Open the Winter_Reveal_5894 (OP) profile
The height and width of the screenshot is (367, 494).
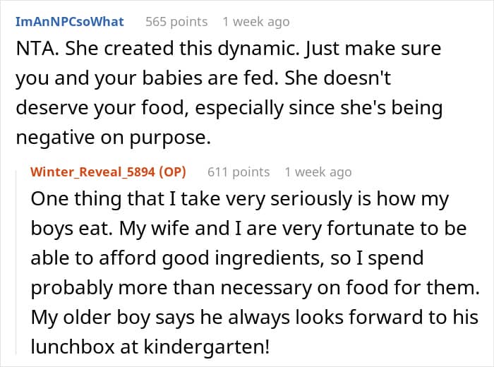point(108,172)
